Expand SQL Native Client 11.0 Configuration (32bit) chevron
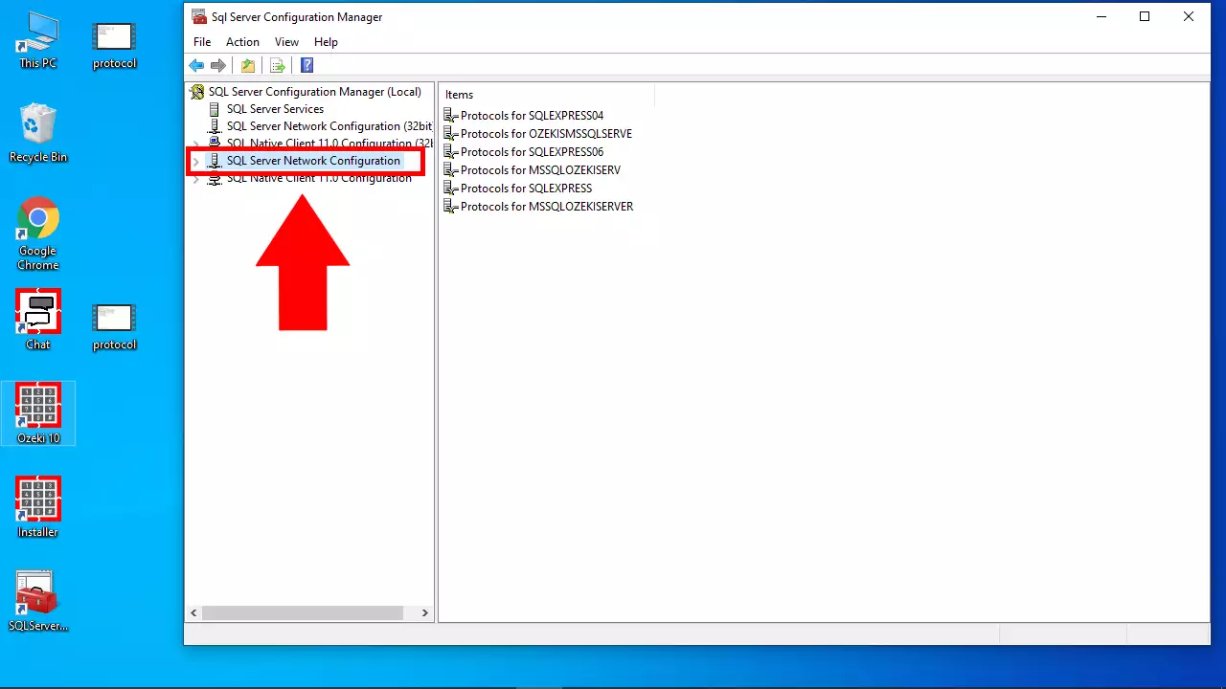The width and height of the screenshot is (1226, 689). (196, 144)
